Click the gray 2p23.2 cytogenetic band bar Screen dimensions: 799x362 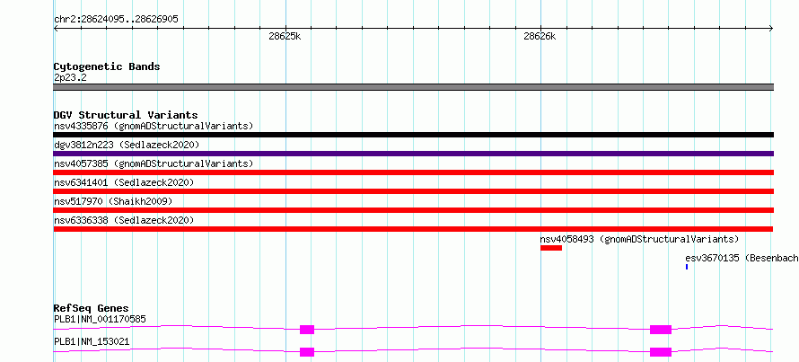[x=413, y=87]
